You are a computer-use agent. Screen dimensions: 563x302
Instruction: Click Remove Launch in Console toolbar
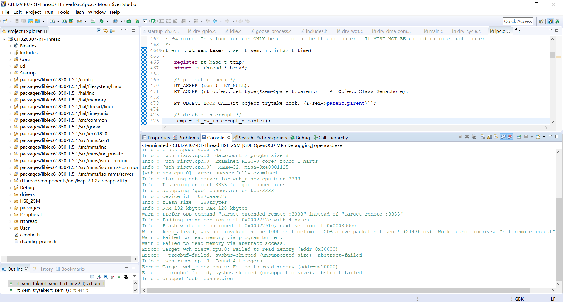pos(467,137)
